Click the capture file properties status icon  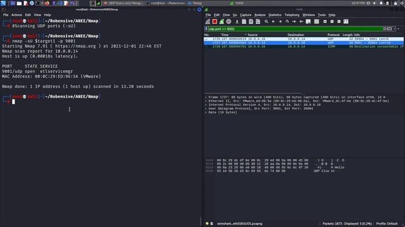pyautogui.click(x=212, y=224)
